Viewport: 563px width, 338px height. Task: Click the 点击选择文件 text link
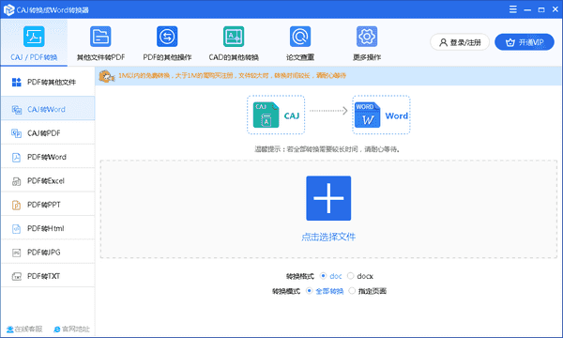[x=328, y=237]
